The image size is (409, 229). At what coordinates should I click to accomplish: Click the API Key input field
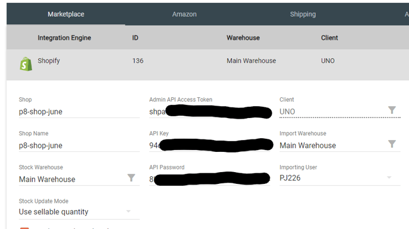point(209,145)
